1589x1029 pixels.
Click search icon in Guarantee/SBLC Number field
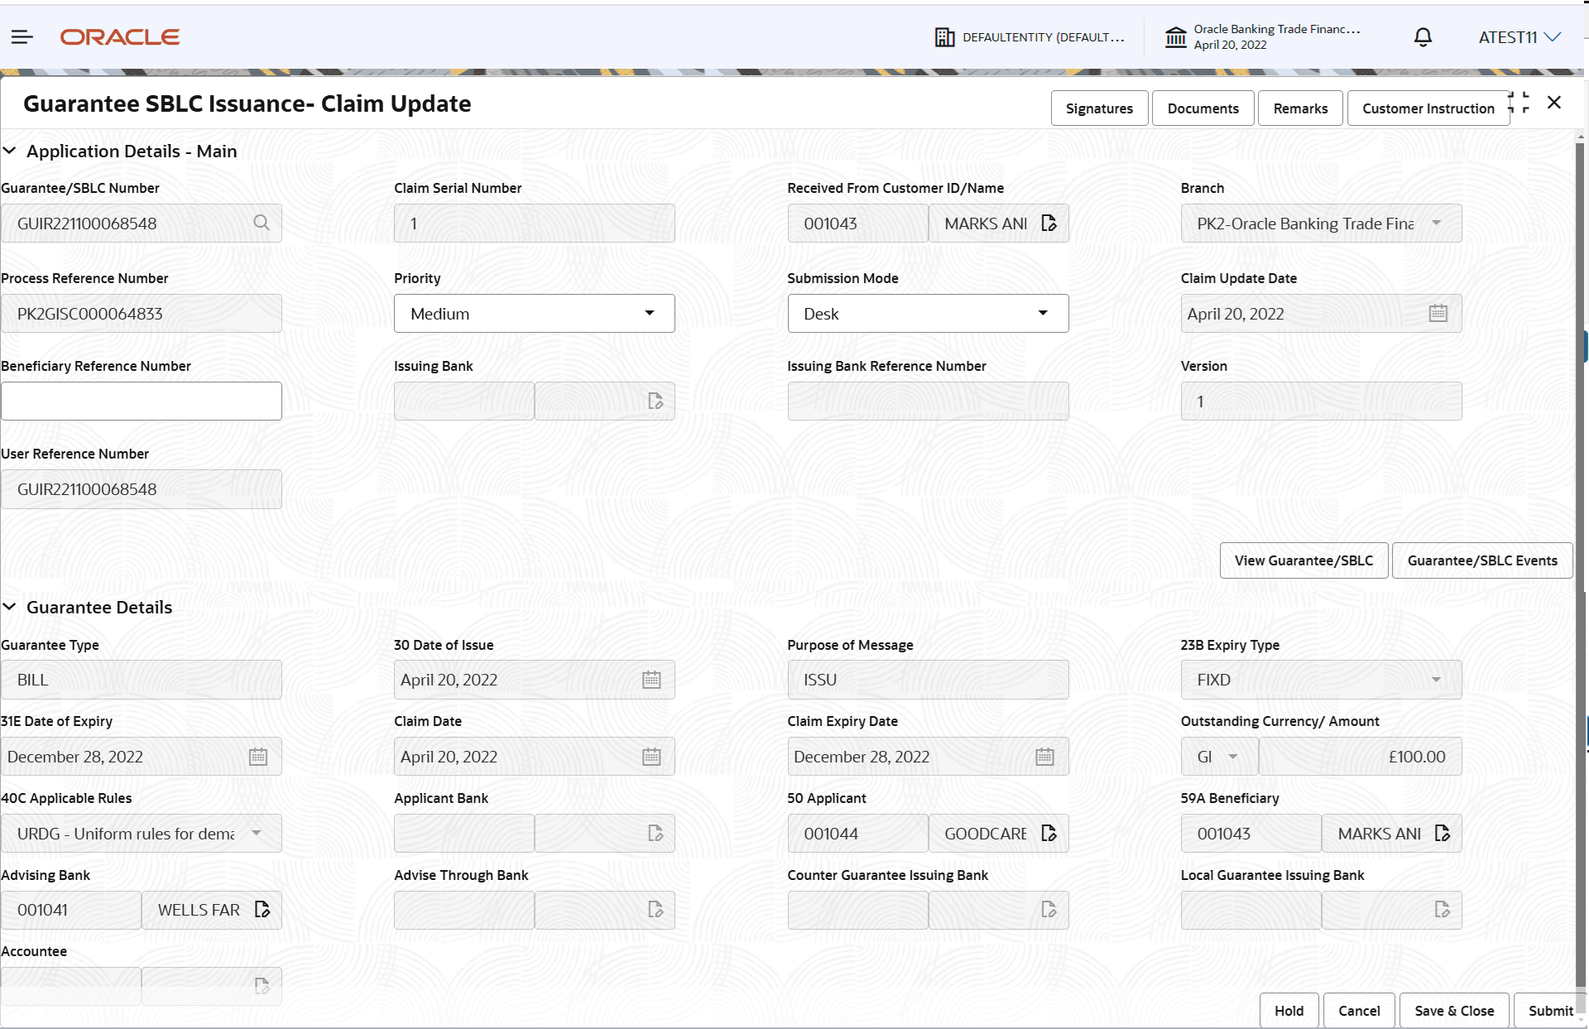(262, 223)
